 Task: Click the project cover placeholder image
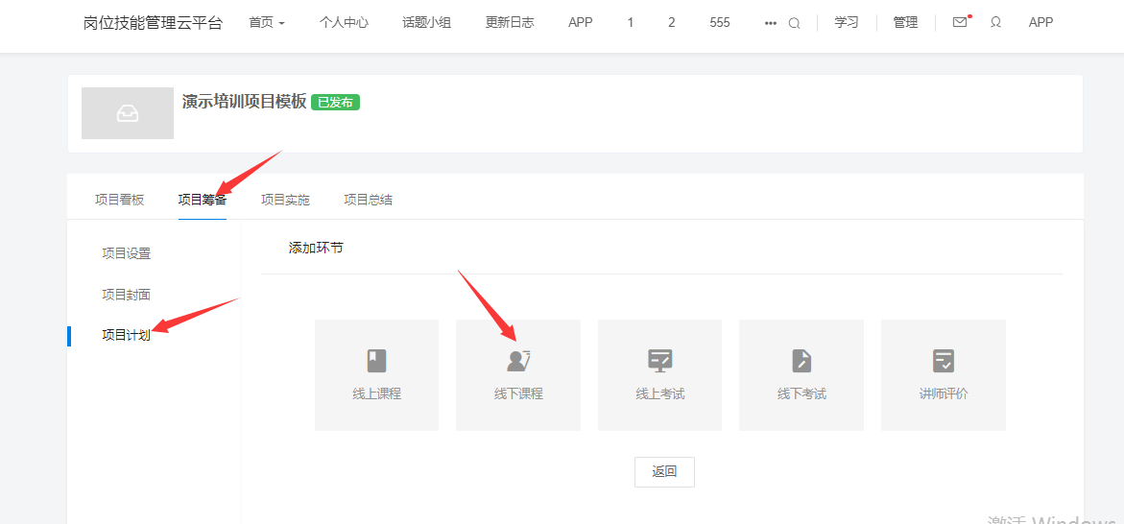pyautogui.click(x=128, y=113)
